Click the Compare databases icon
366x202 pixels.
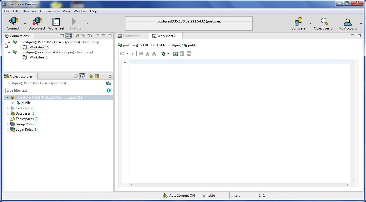[298, 22]
